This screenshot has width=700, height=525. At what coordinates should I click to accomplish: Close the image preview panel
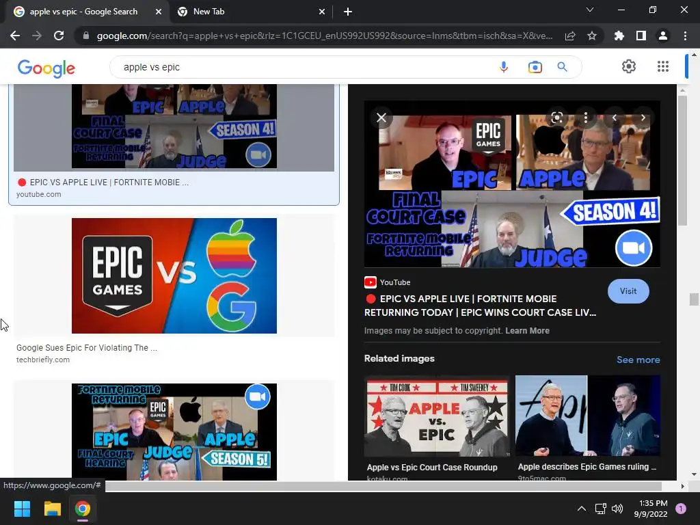[381, 118]
